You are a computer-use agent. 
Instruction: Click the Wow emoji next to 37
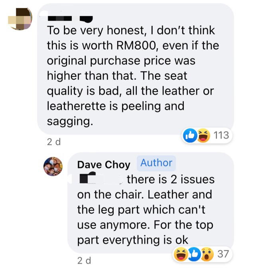(207, 254)
